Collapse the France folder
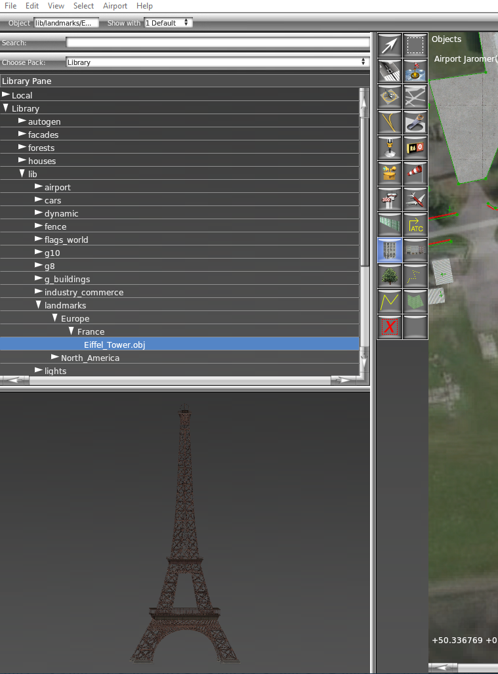Viewport: 498px width, 674px height. (71, 331)
